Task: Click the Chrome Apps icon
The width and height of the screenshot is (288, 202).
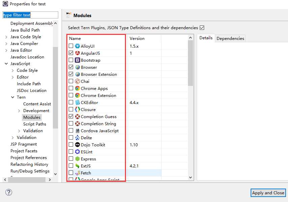Action: (77, 88)
